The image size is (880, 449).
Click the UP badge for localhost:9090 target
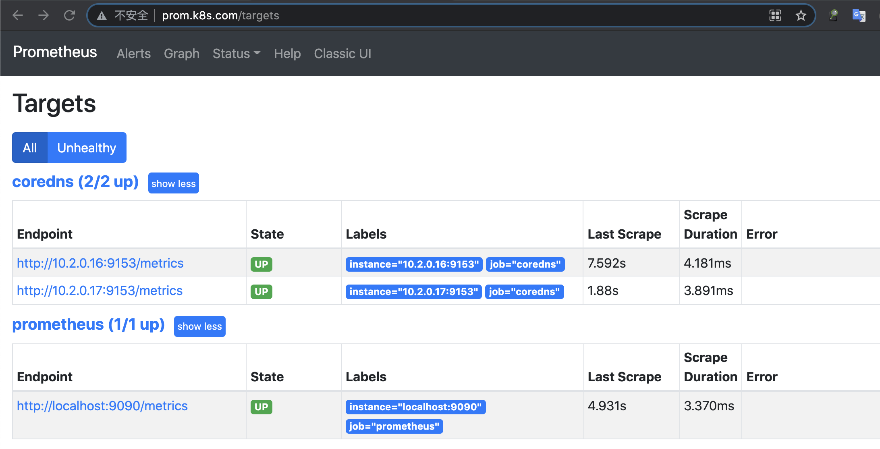click(262, 407)
